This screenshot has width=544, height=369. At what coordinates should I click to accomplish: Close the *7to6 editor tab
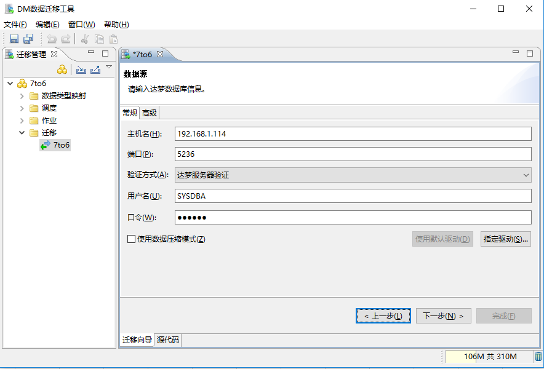[x=159, y=54]
